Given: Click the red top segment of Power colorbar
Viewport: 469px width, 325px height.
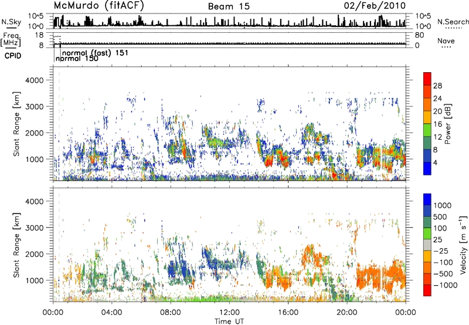Looking at the screenshot, I should click(427, 79).
